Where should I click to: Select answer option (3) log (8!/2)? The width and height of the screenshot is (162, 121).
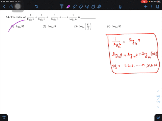tap(83, 27)
